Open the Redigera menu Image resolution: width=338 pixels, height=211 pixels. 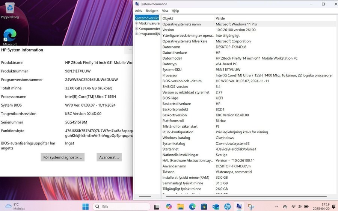(152, 11)
